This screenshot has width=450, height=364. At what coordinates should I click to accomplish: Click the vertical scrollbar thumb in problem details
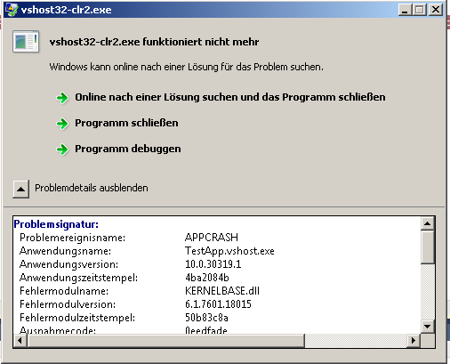tap(427, 247)
